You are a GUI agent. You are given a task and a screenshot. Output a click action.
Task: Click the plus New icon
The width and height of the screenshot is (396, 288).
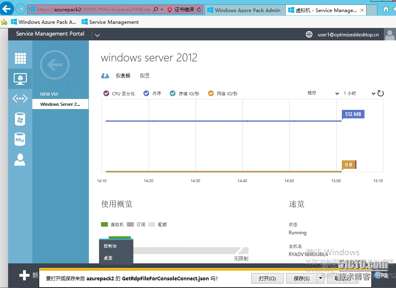tap(24, 275)
